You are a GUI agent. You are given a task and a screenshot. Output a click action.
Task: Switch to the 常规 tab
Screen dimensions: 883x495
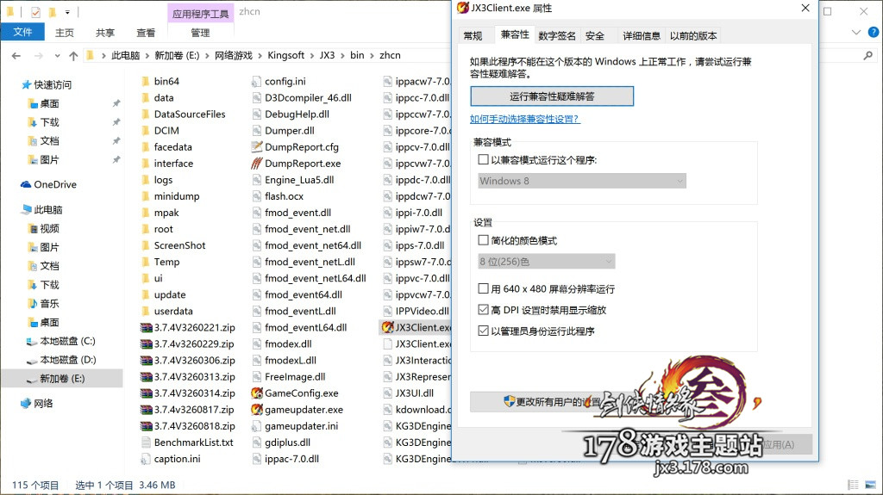[473, 36]
